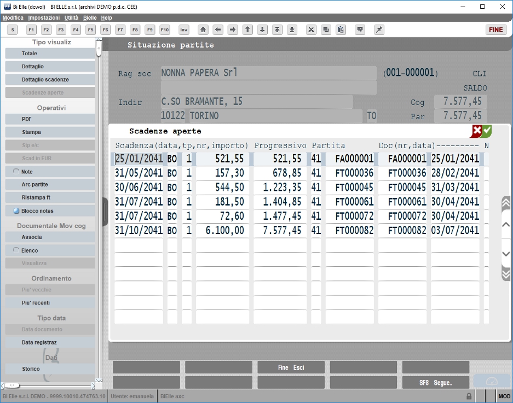Click the single down chevron in table
Image resolution: width=513 pixels, height=403 pixels.
[506, 254]
